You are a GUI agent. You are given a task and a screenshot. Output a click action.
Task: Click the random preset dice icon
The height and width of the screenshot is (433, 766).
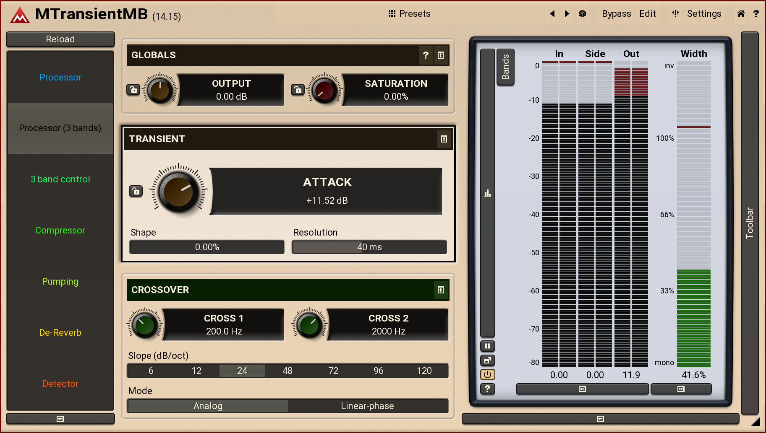coord(582,14)
